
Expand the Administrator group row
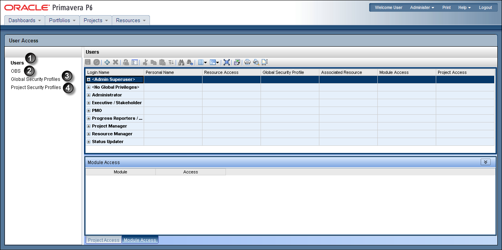[x=89, y=95]
